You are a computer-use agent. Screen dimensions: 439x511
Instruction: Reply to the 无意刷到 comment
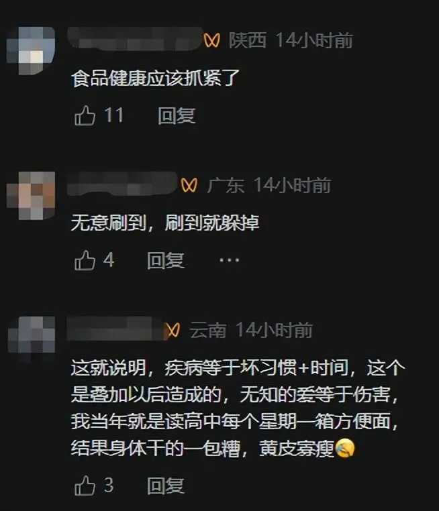pos(166,260)
